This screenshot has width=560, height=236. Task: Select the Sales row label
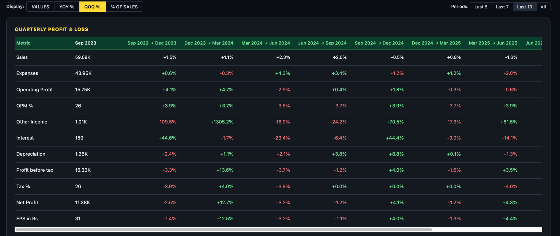pos(22,57)
